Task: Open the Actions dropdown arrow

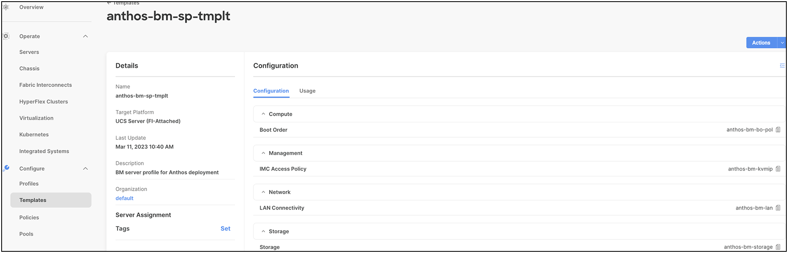Action: [782, 43]
